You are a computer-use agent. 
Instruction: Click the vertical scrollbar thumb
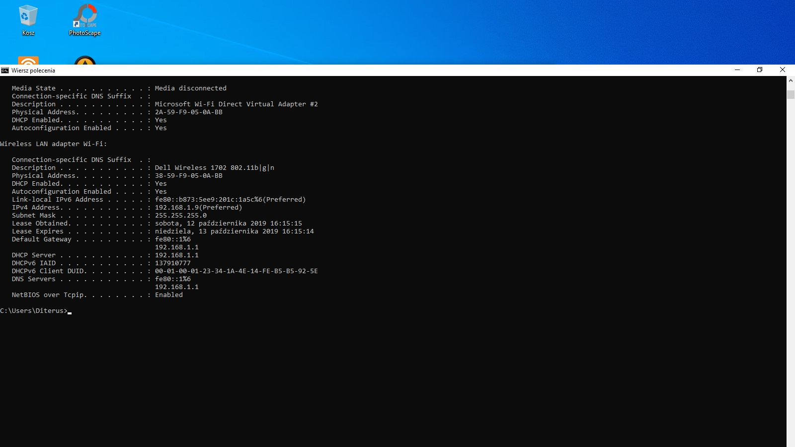click(791, 94)
